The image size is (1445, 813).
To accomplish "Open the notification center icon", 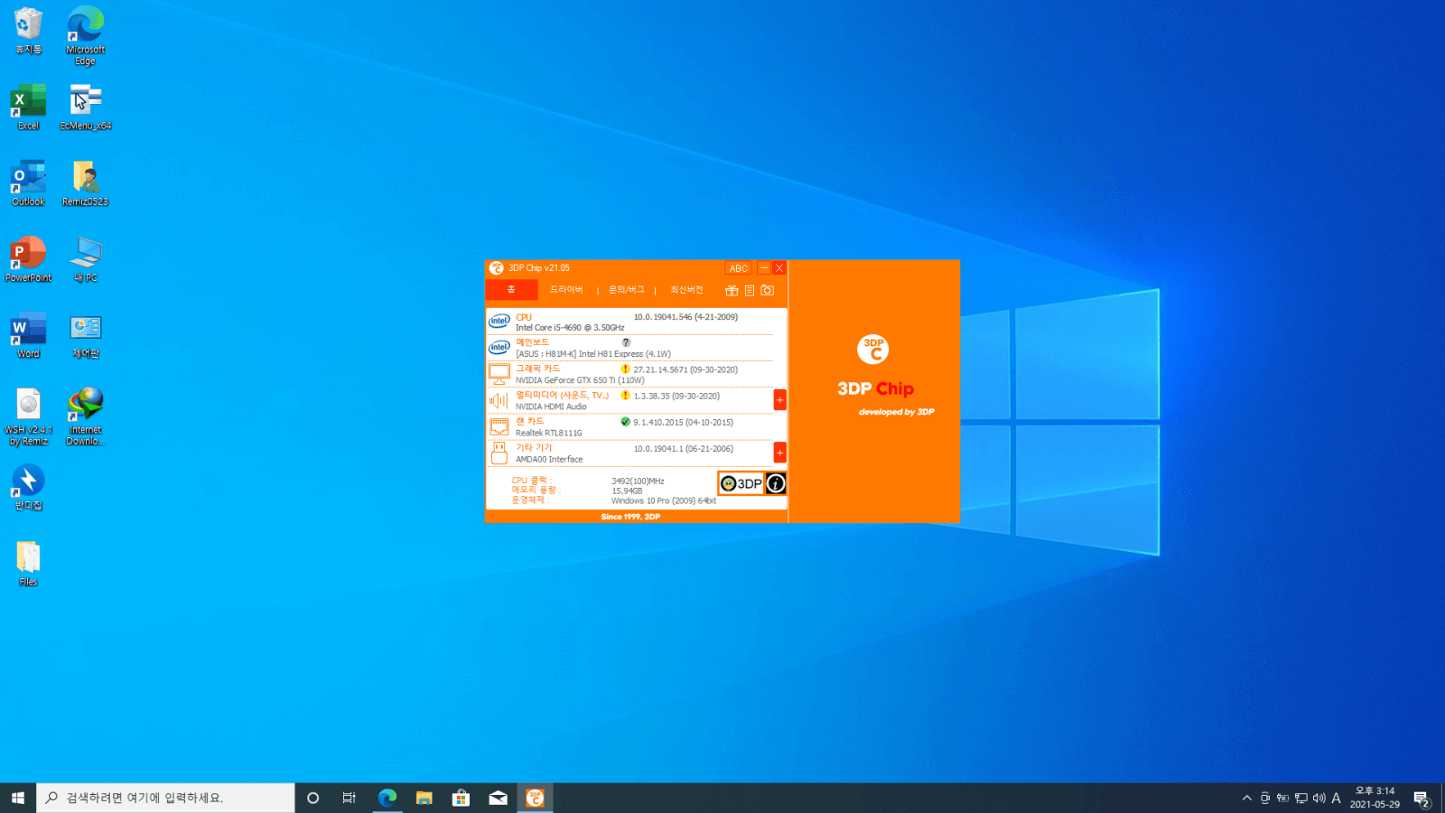I will (x=1422, y=799).
